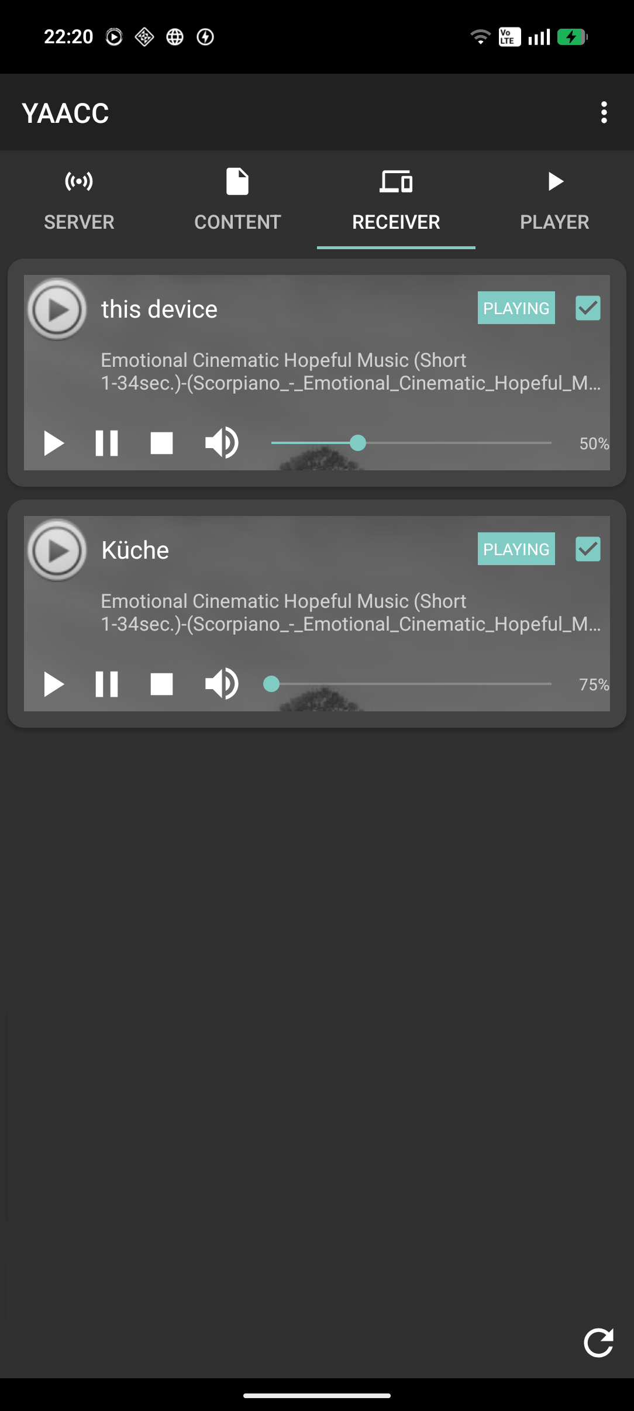Viewport: 634px width, 1411px height.
Task: Tap the PLAYING badge on this device
Action: pos(516,308)
